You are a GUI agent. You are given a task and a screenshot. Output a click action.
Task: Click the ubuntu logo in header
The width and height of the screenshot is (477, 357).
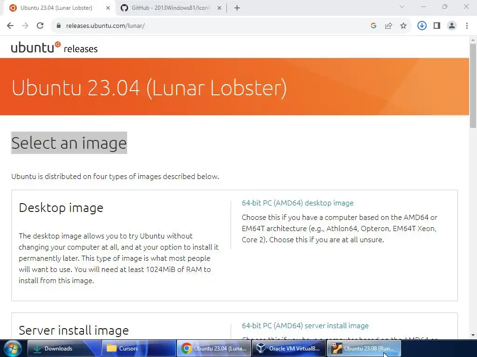tap(36, 48)
